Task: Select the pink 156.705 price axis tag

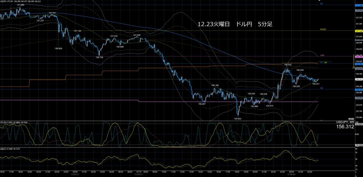Action: (358, 57)
